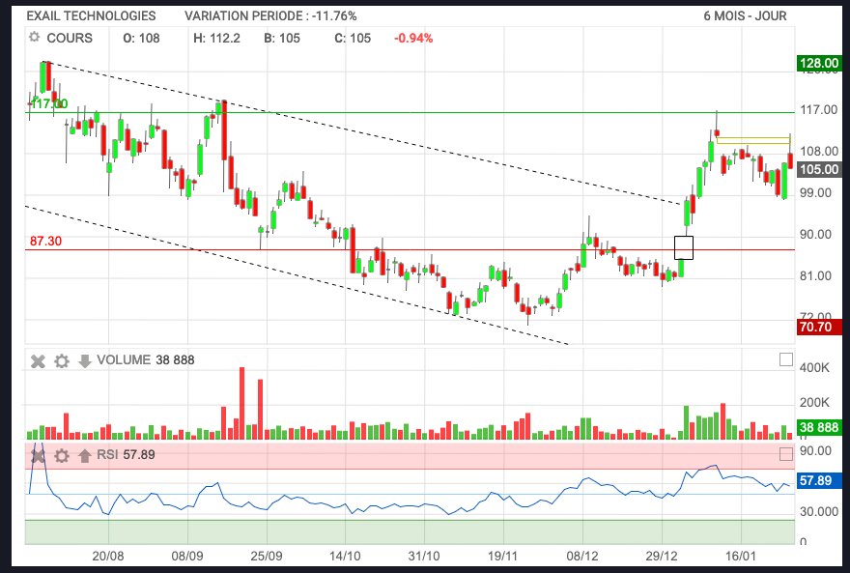The image size is (850, 573).
Task: Click the yellow rectangle drawing near 108
Action: tap(752, 140)
